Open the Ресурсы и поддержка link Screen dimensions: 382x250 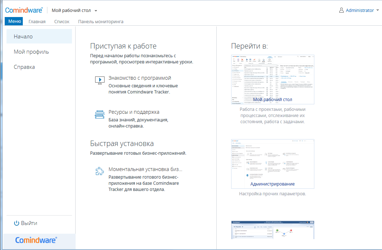pyautogui.click(x=134, y=112)
